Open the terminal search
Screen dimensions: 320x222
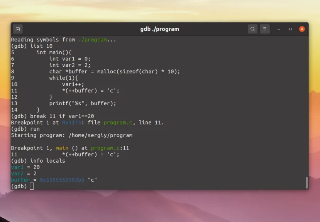[252, 29]
